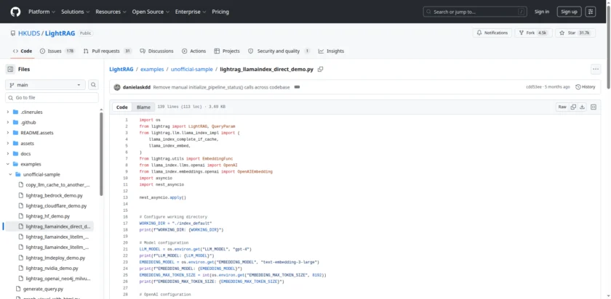Viewport: 611px width, 299px height.
Task: Open the HKUDS organization link
Action: pos(29,33)
